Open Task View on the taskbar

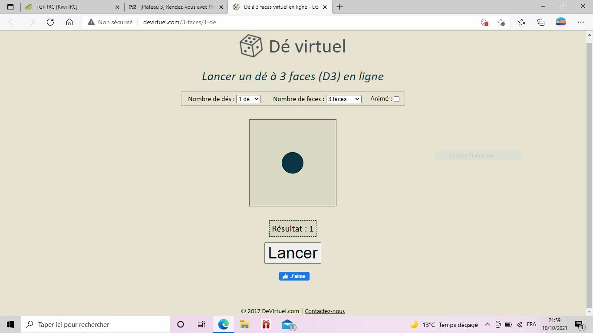201,324
